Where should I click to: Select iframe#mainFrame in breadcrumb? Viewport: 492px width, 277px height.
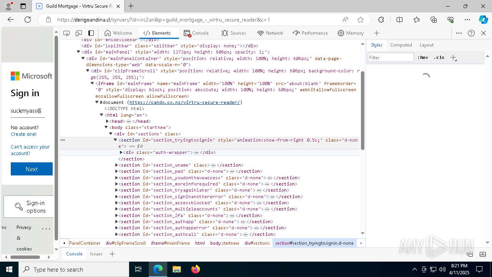tap(170, 243)
